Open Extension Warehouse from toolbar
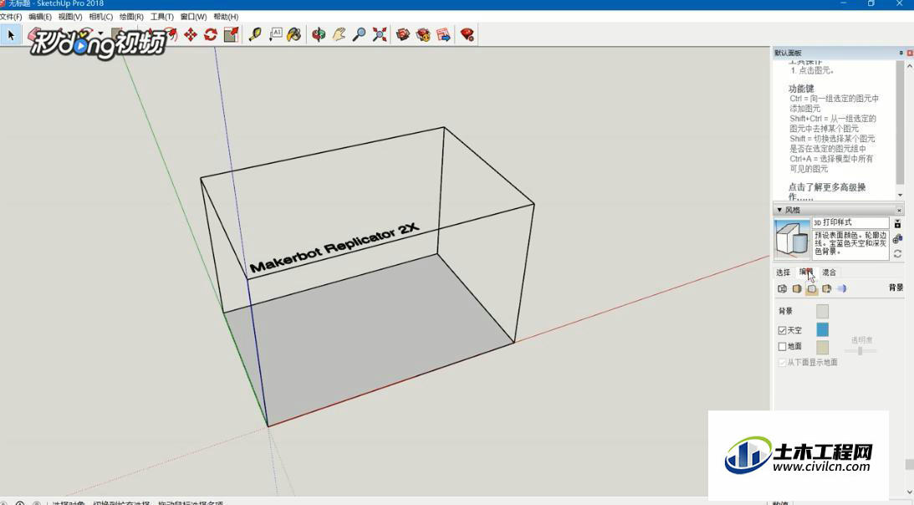914x505 pixels. click(423, 35)
